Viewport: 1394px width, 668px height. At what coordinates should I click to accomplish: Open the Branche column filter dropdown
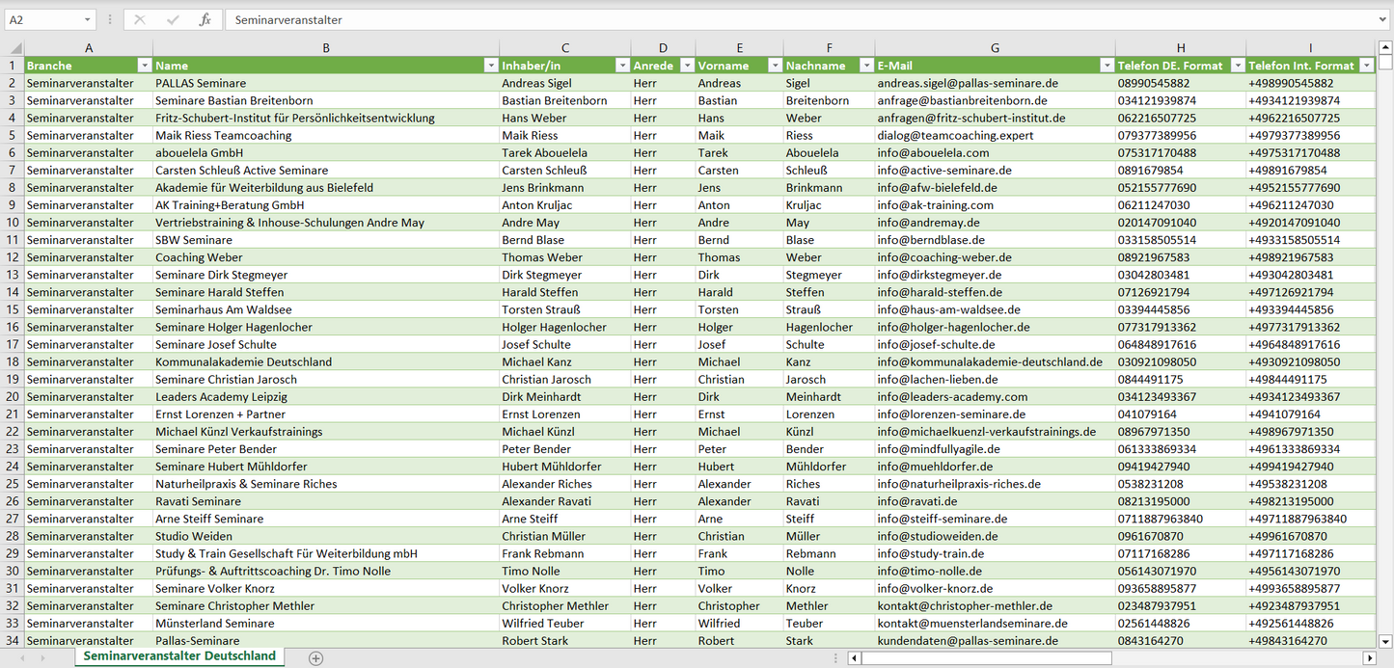coord(145,66)
